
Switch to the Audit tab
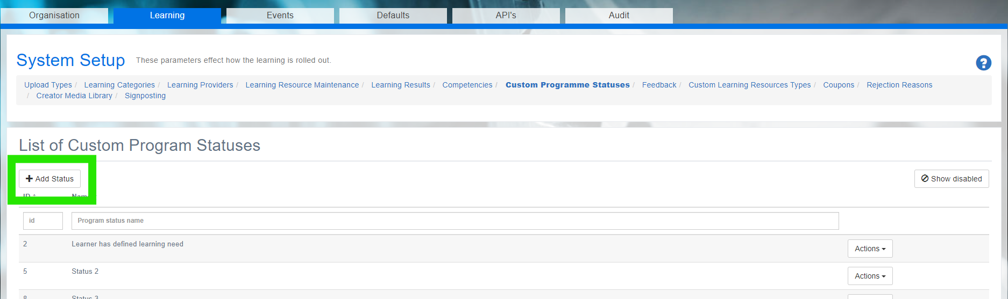[x=619, y=16]
